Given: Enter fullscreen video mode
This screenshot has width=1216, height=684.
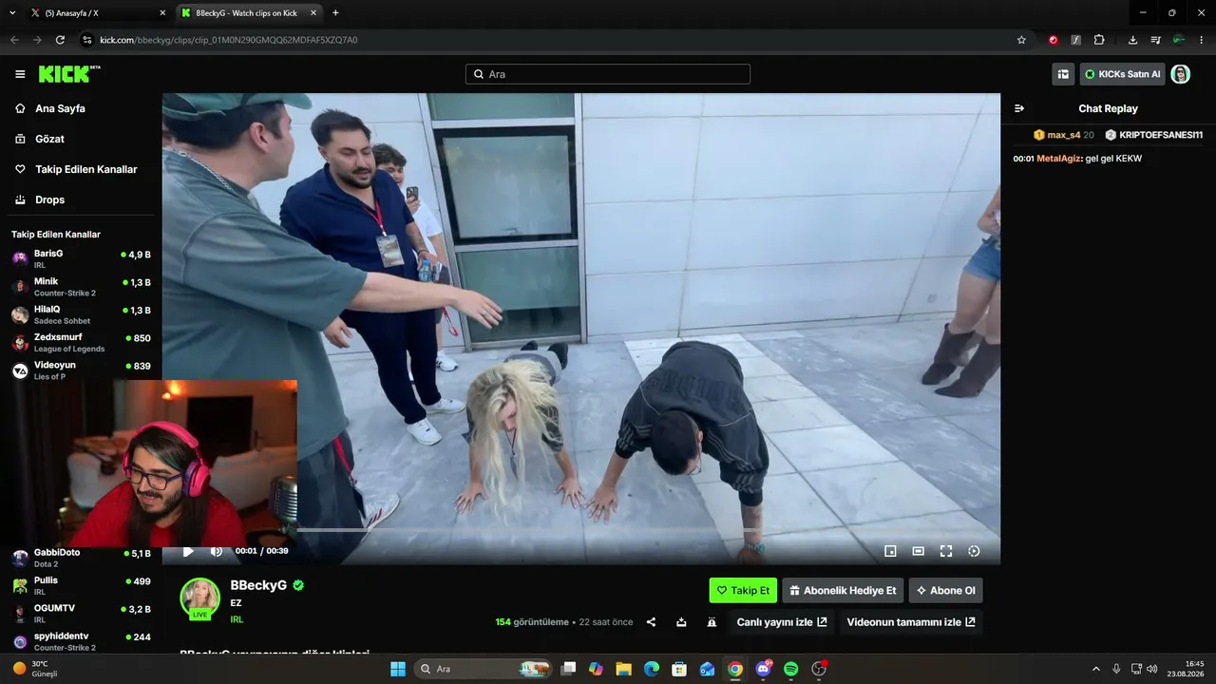Looking at the screenshot, I should pyautogui.click(x=946, y=551).
